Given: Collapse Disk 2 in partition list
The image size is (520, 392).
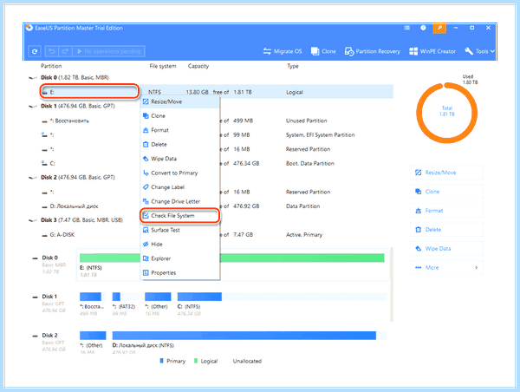Looking at the screenshot, I should pyautogui.click(x=33, y=178).
